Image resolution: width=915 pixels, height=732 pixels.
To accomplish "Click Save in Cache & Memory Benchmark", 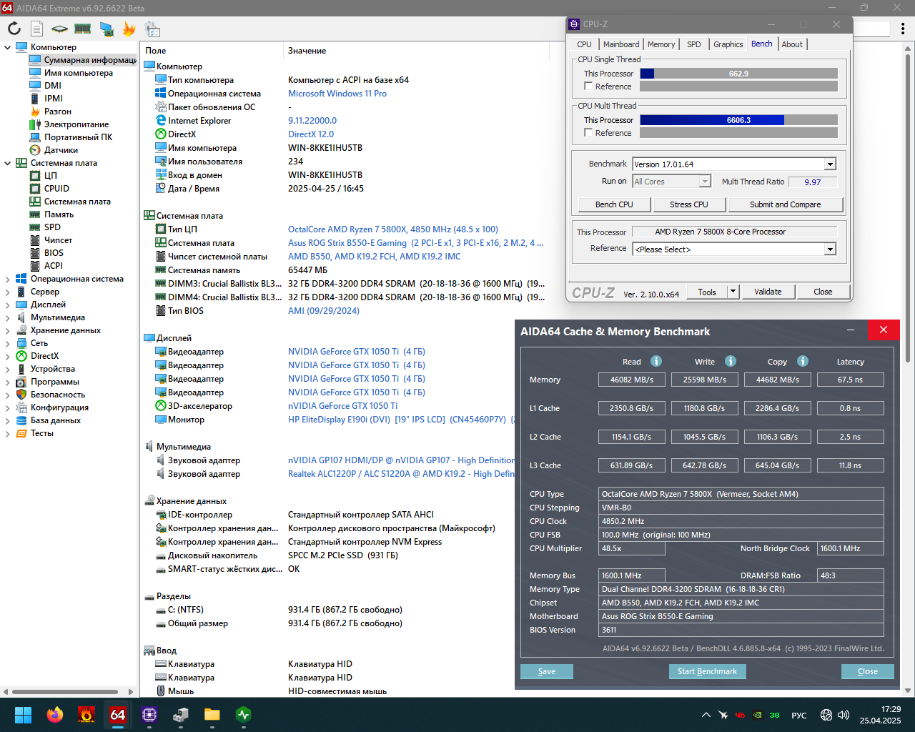I will tap(547, 671).
